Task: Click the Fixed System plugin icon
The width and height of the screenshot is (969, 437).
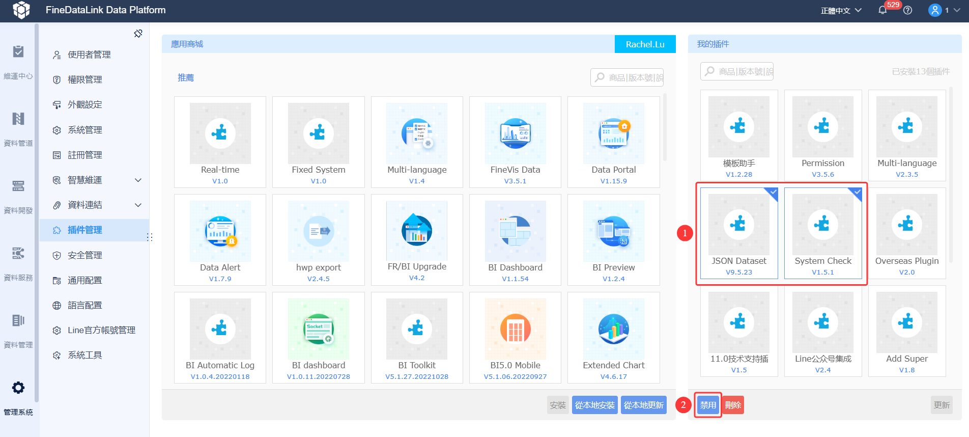Action: pos(319,133)
